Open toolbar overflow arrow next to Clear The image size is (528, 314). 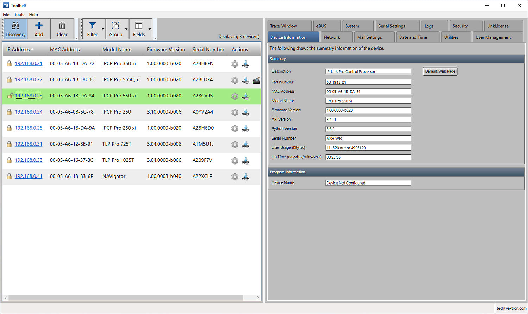point(76,38)
